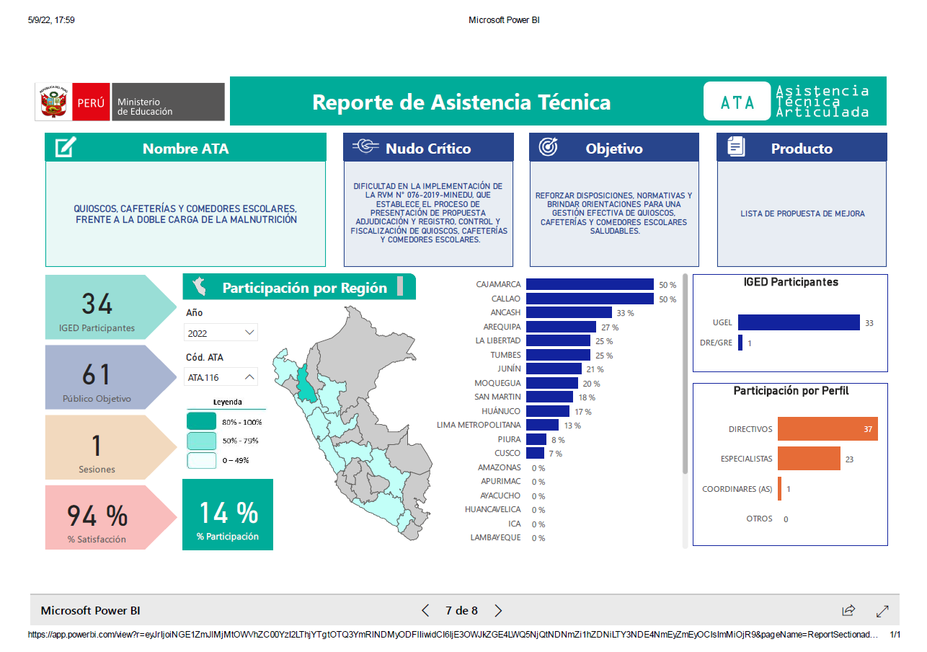Click the 1 Sesiones card
The width and height of the screenshot is (927, 652).
110,447
